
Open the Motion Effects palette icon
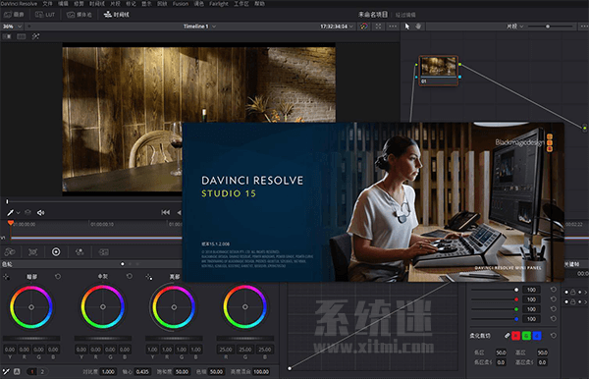click(x=104, y=252)
